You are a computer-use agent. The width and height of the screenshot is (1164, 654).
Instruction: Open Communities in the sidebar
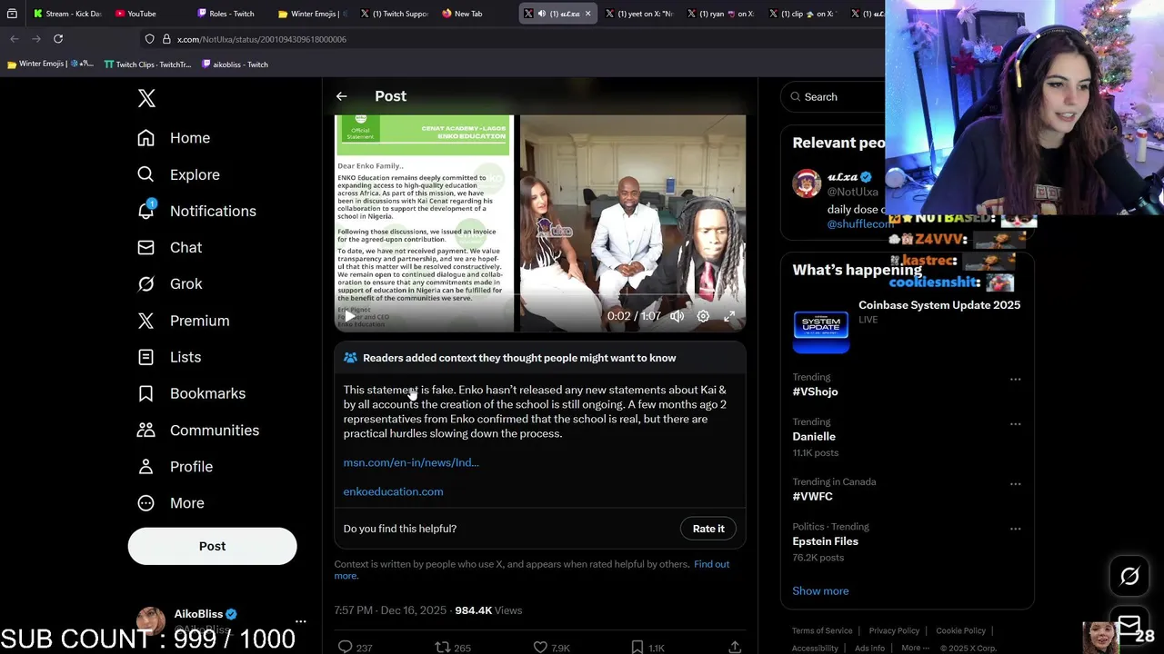[198, 430]
